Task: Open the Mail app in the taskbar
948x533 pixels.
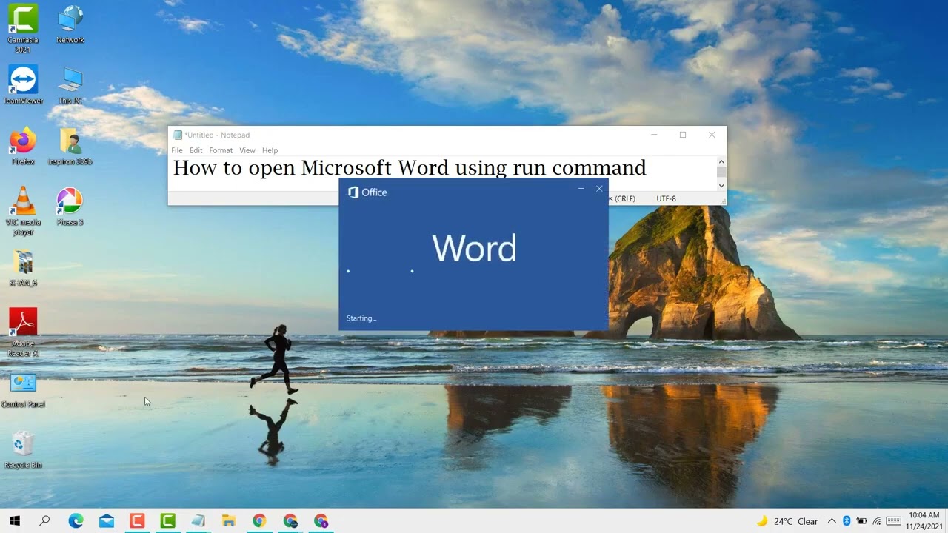Action: (x=107, y=521)
